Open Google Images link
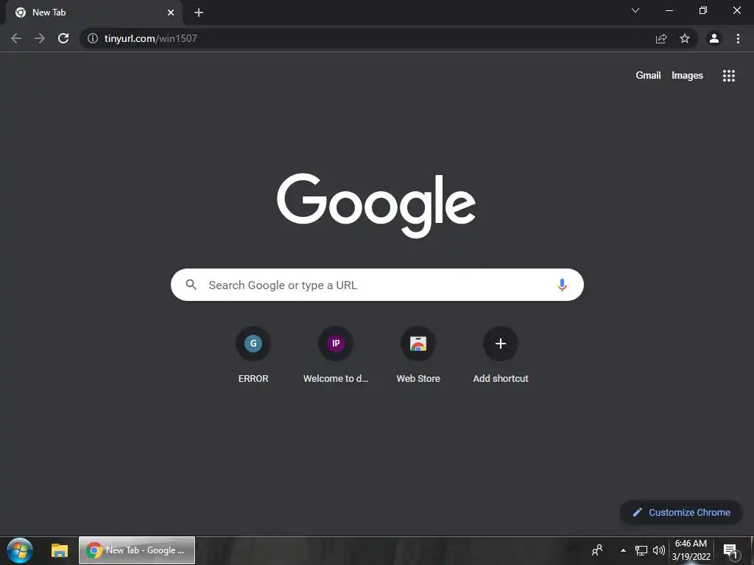 pyautogui.click(x=687, y=76)
